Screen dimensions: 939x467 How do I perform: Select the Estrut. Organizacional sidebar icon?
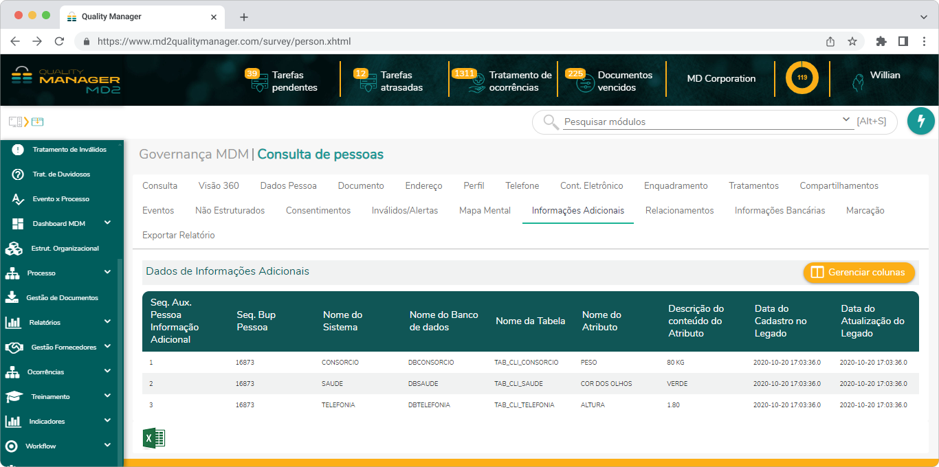pos(15,248)
